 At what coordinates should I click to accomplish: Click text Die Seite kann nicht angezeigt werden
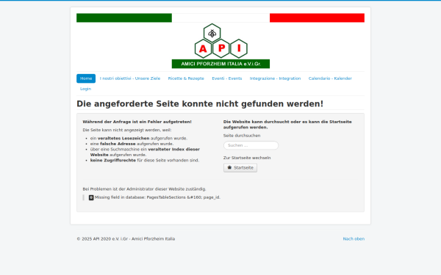(x=127, y=131)
